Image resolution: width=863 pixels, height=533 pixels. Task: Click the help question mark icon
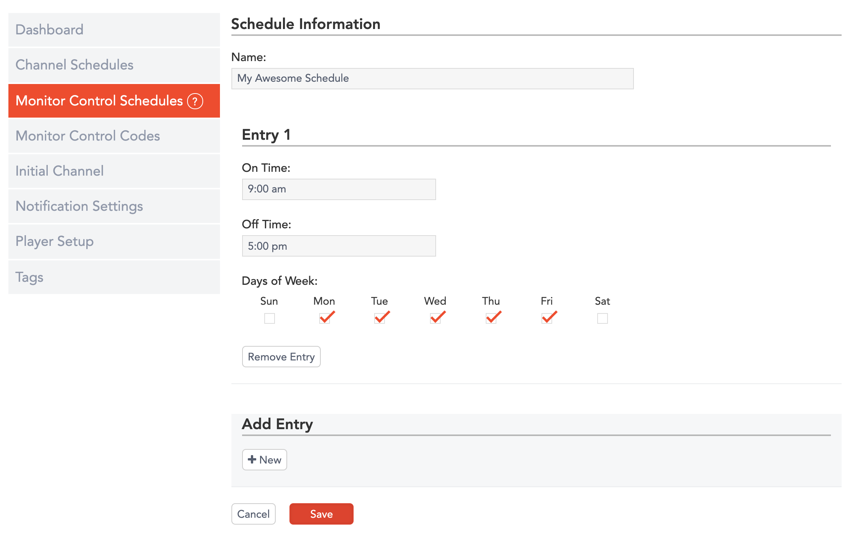tap(195, 101)
